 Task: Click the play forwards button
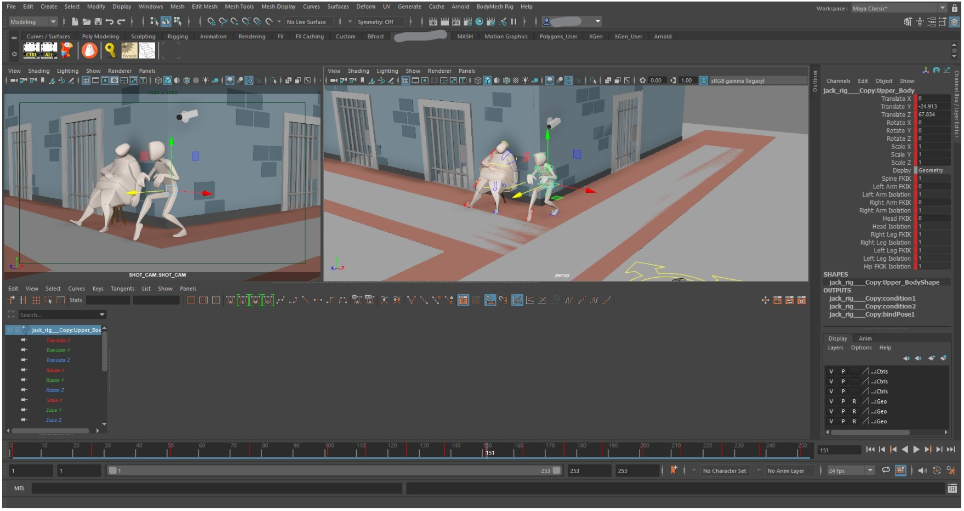[x=916, y=450]
